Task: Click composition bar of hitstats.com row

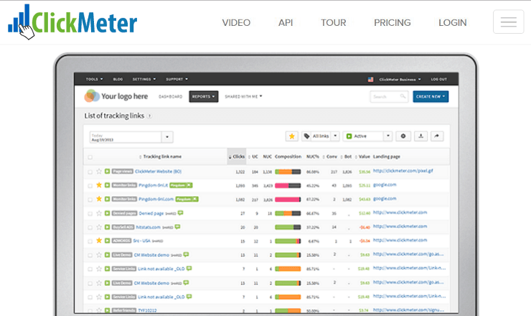Action: click(x=288, y=227)
